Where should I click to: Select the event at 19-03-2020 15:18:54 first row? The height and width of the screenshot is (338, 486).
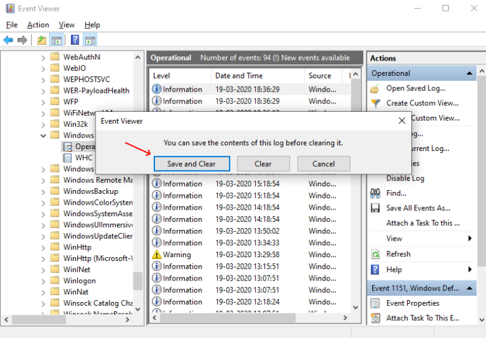point(251,184)
